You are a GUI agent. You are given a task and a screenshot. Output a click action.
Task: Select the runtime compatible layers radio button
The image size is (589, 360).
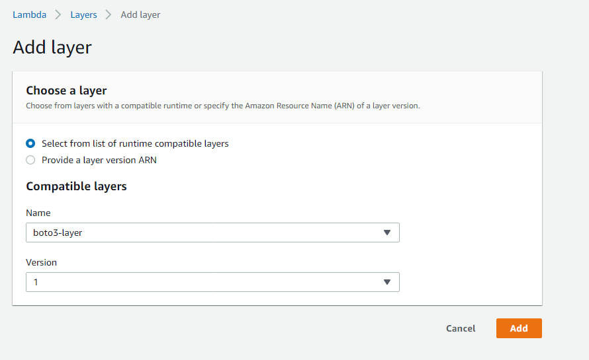click(x=30, y=143)
